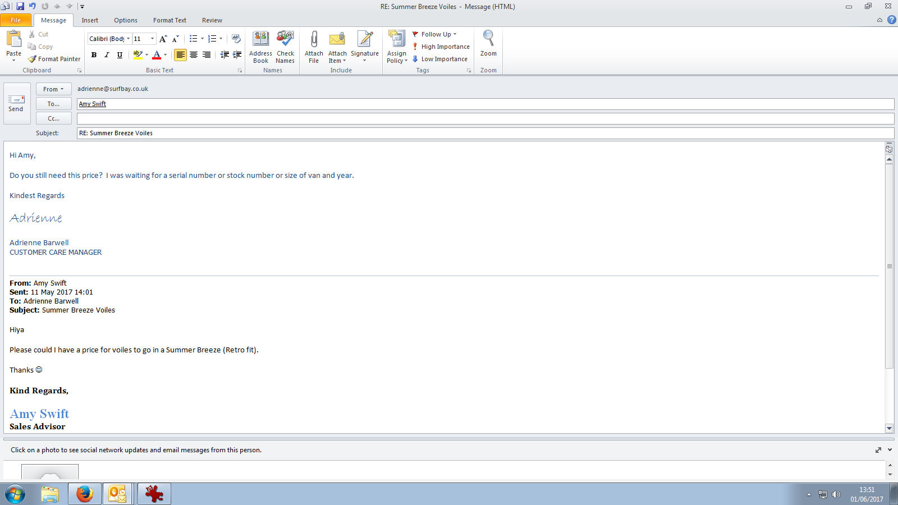Screen dimensions: 898x505
Task: Open the File tab
Action: pyautogui.click(x=16, y=20)
